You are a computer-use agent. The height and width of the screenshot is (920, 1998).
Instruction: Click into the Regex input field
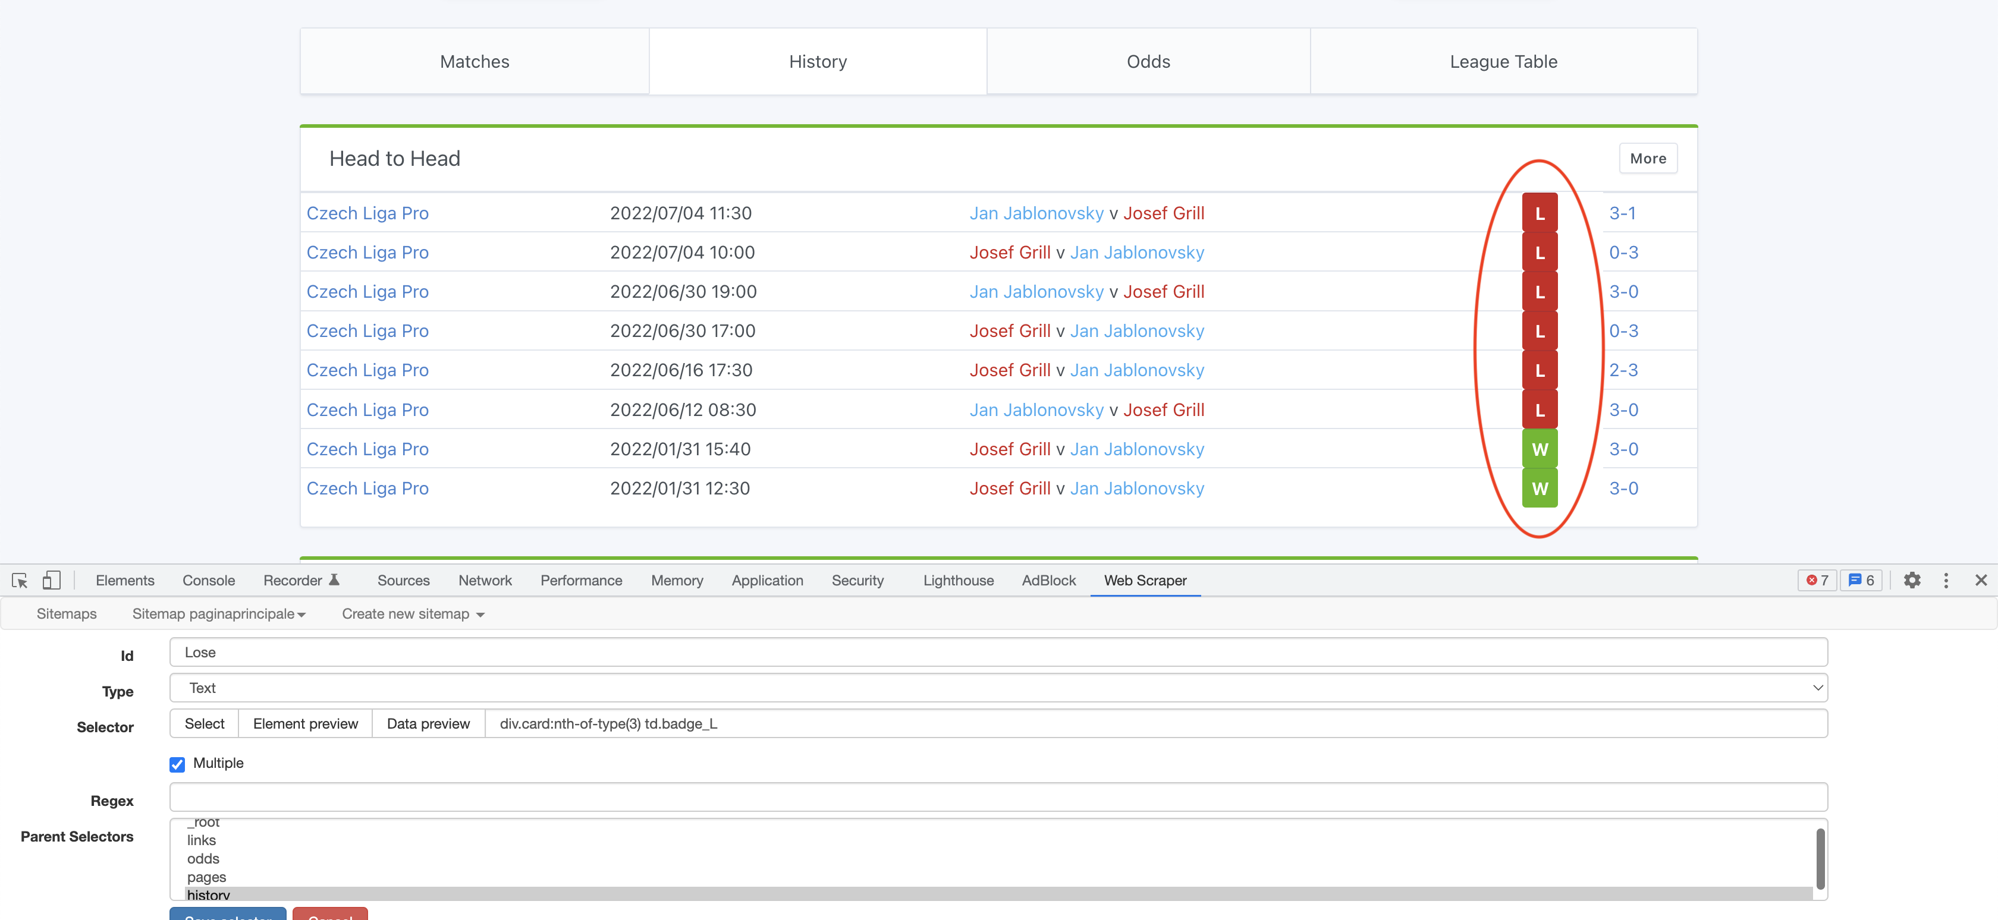click(998, 797)
